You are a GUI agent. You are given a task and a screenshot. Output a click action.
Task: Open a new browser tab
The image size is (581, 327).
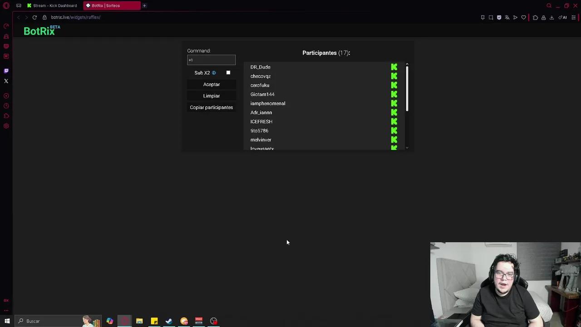pos(144,5)
